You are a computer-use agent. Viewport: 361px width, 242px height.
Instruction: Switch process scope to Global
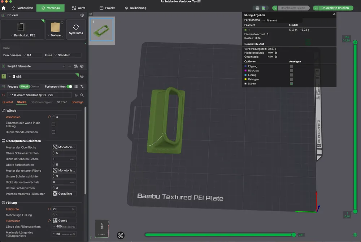click(25, 87)
